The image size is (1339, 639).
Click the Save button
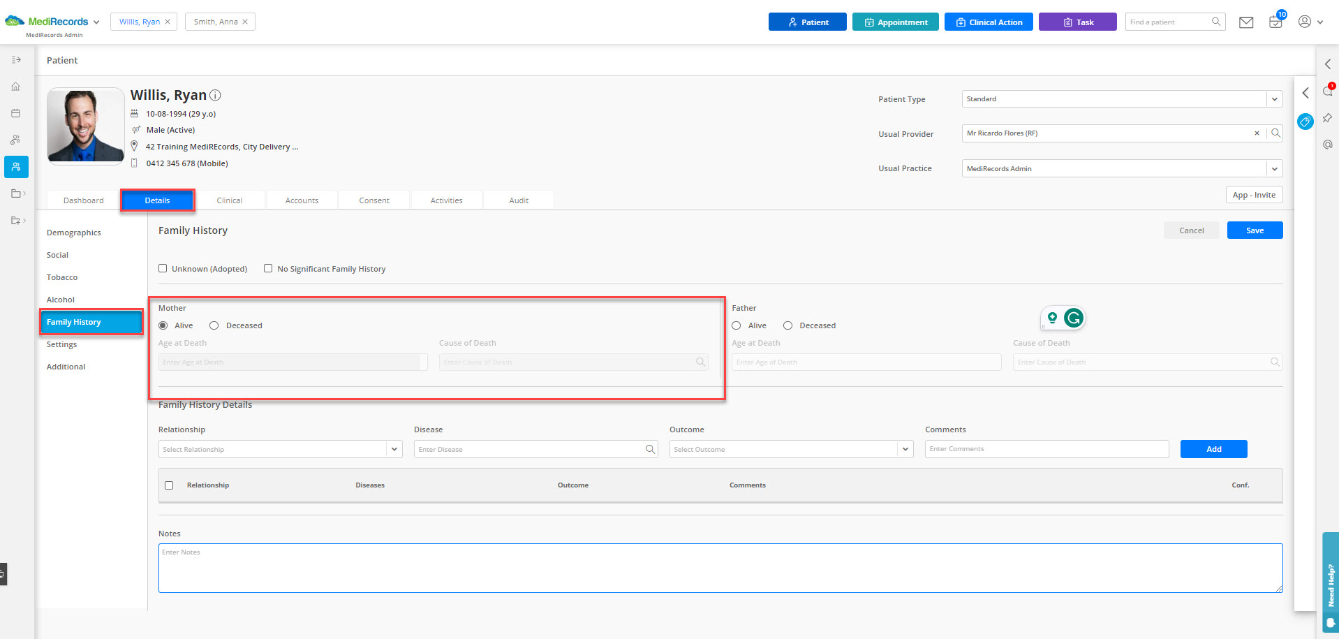click(1255, 230)
